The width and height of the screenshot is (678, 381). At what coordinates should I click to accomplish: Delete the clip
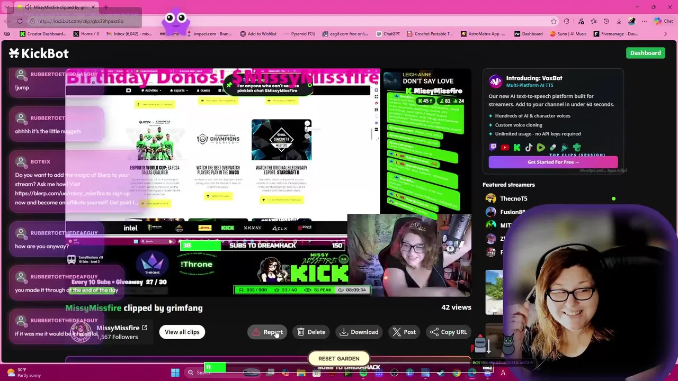coord(311,332)
